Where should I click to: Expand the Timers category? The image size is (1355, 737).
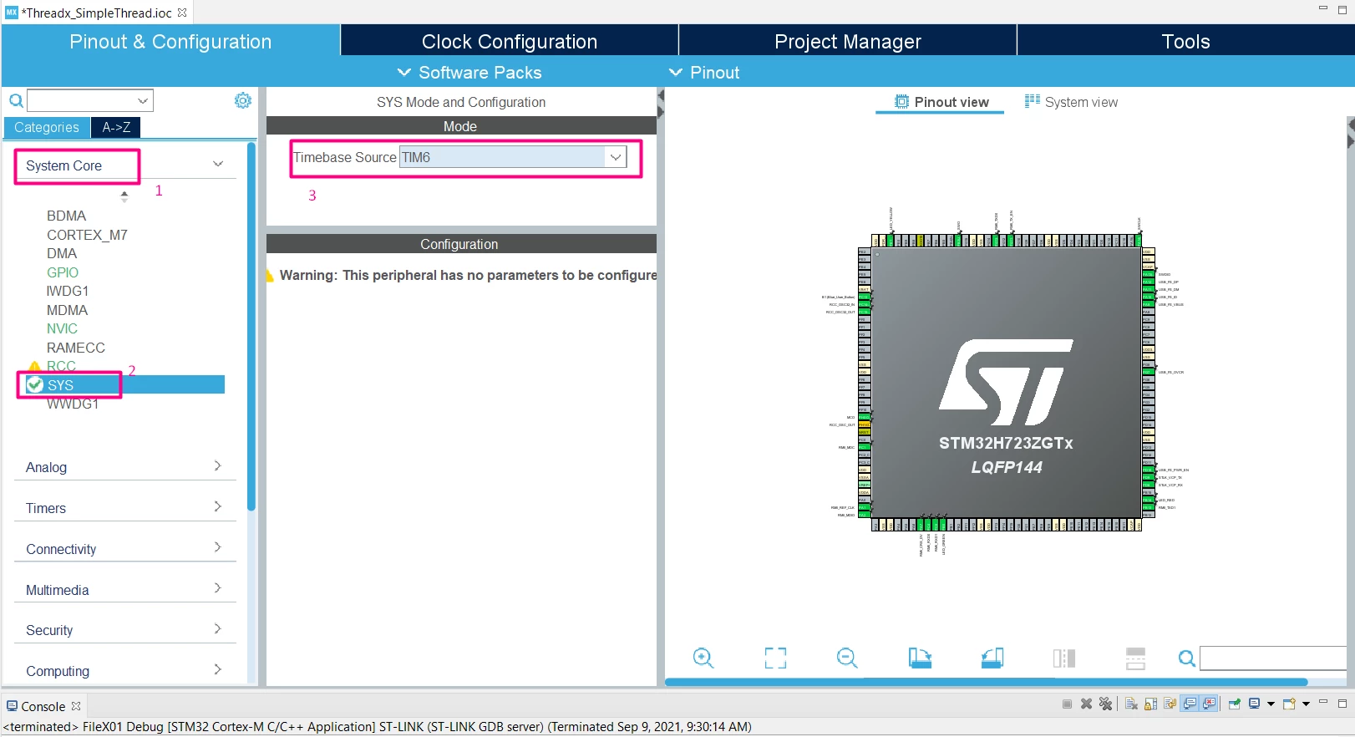tap(125, 507)
